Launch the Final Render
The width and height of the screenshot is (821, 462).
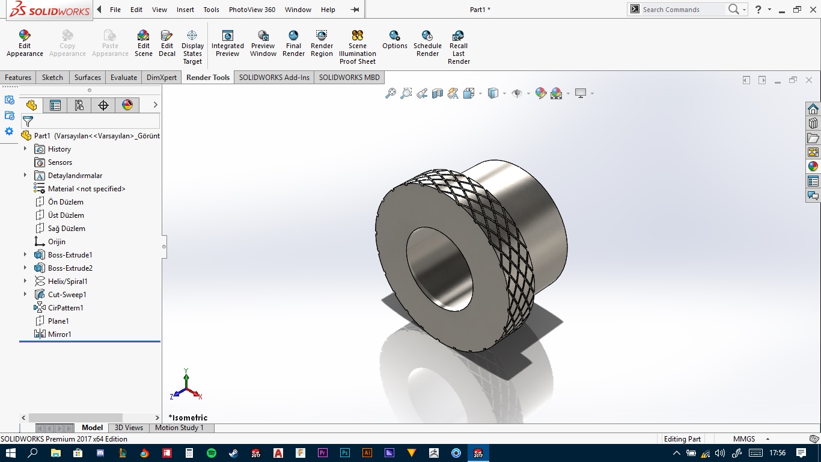pos(293,36)
